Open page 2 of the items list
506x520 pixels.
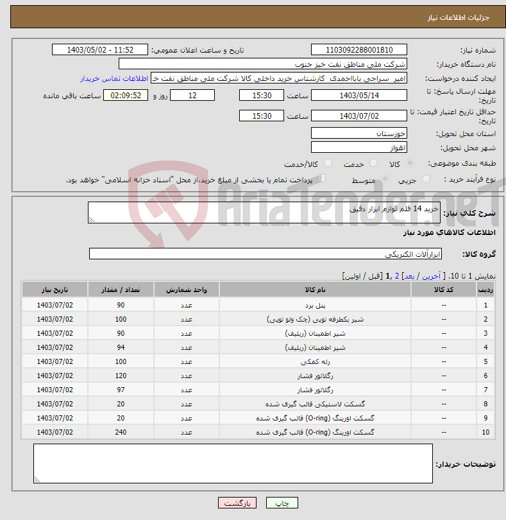[x=397, y=276]
